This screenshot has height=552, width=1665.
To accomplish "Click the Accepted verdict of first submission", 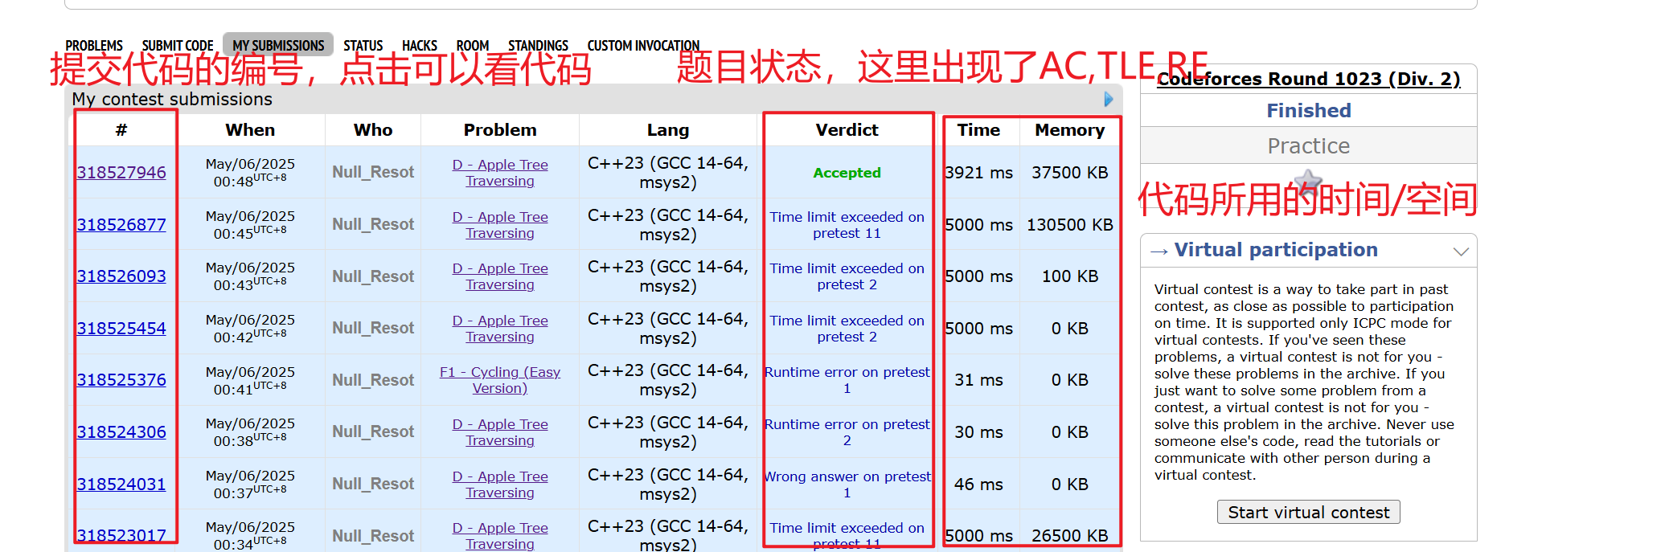I will 847,173.
